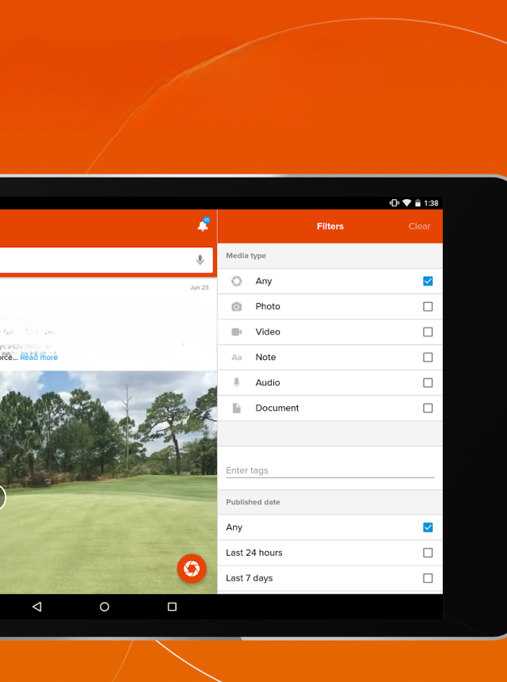Click the Note Aa icon
507x682 pixels.
236,358
